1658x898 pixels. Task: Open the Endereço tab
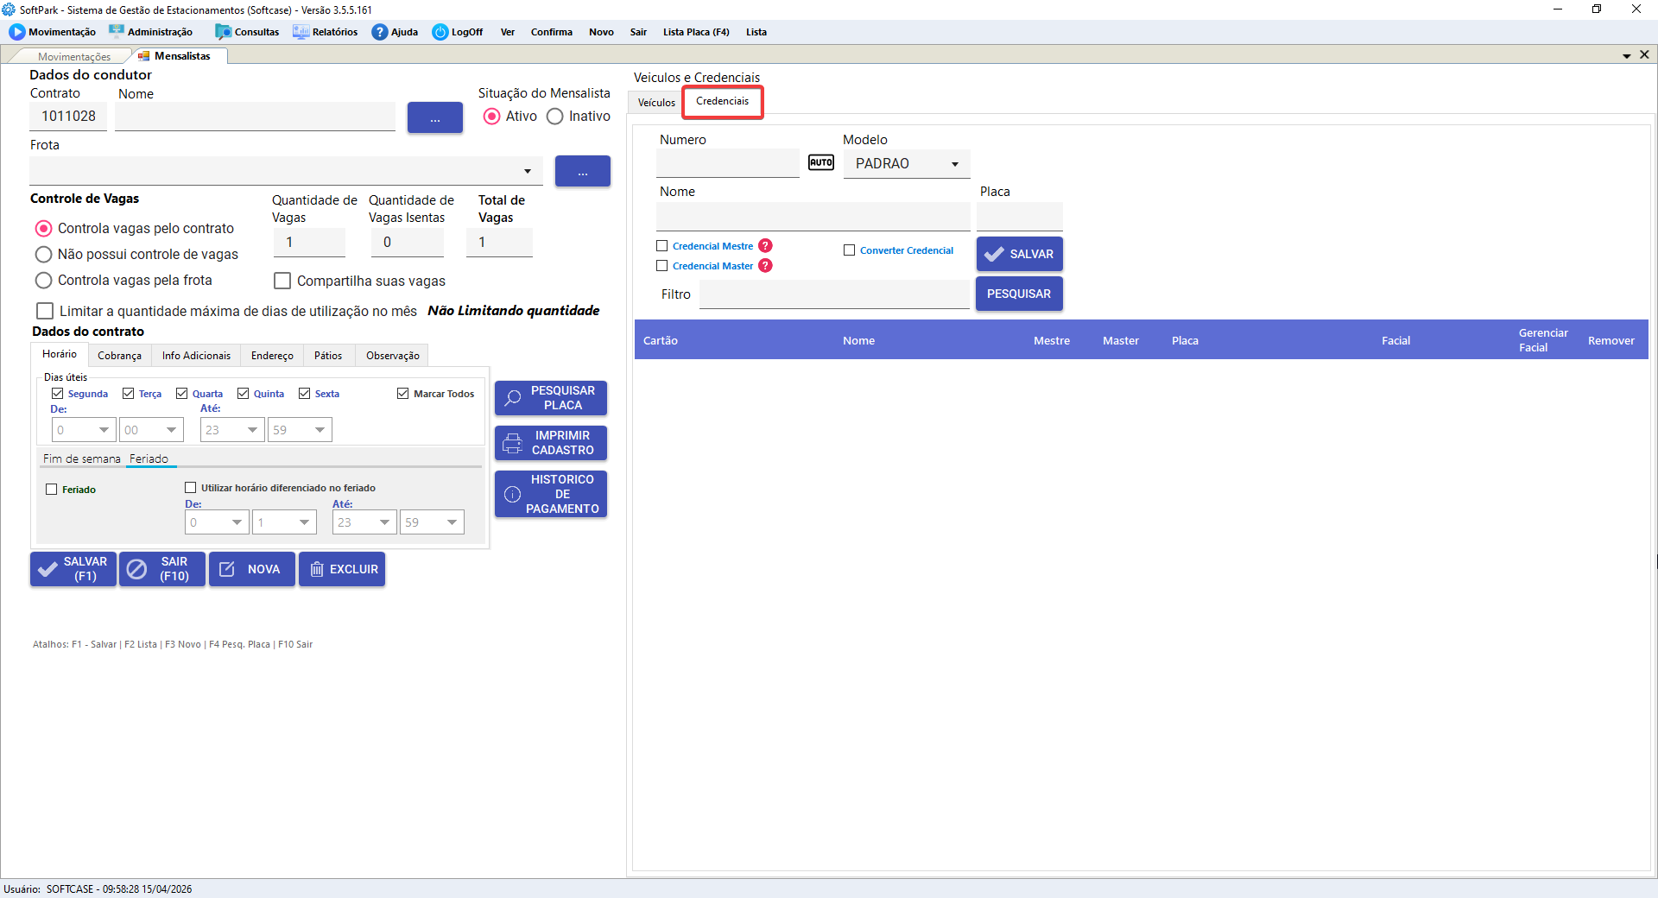pos(272,356)
